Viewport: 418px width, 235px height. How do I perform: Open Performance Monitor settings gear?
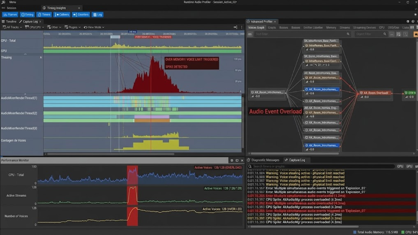[x=232, y=161]
